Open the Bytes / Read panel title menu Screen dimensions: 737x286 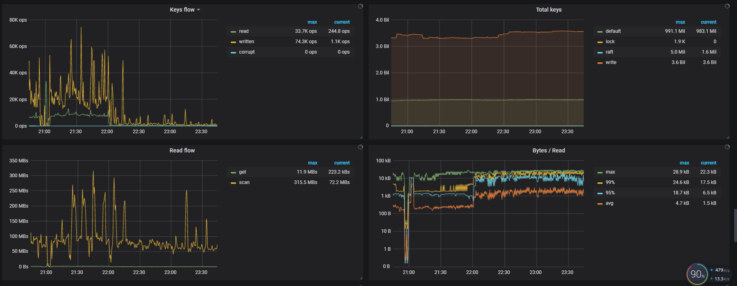[x=548, y=150]
